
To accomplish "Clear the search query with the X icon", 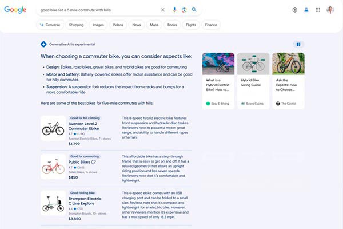I will click(x=162, y=10).
